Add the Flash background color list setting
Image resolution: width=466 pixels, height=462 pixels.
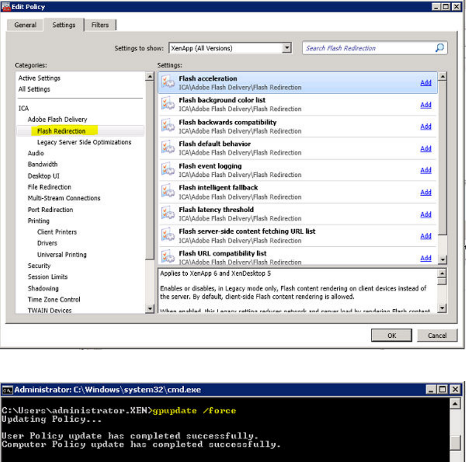pyautogui.click(x=426, y=105)
